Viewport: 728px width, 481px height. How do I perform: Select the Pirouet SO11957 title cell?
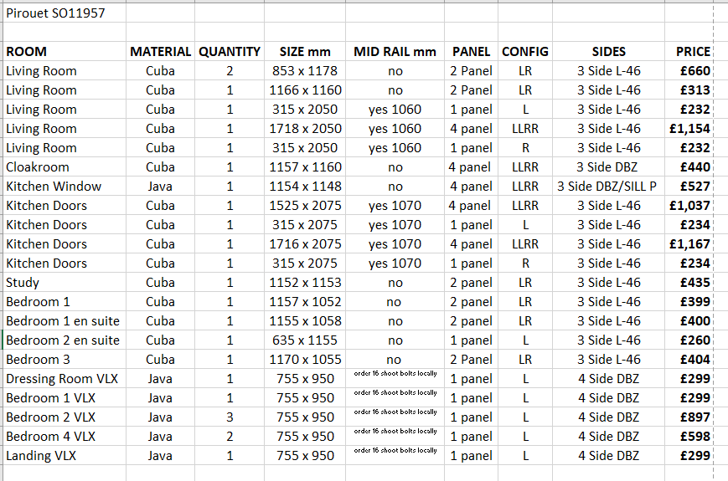point(55,13)
